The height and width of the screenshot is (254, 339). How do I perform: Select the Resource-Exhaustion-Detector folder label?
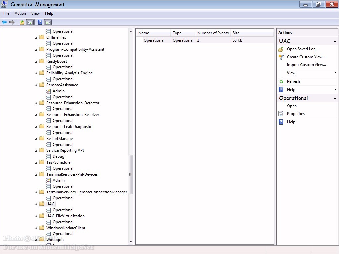[x=73, y=103]
